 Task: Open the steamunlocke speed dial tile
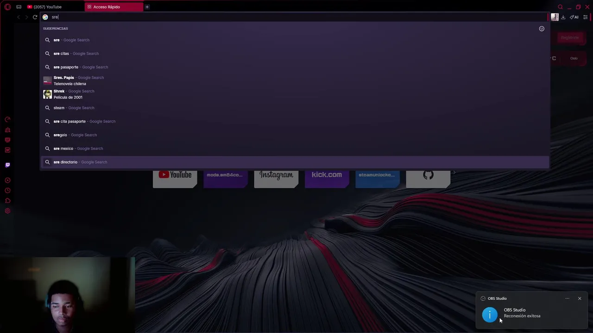[377, 179]
